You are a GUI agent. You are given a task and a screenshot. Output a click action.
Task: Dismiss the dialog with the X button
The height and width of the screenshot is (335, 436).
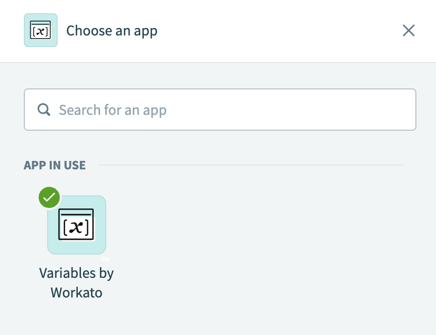tap(408, 30)
